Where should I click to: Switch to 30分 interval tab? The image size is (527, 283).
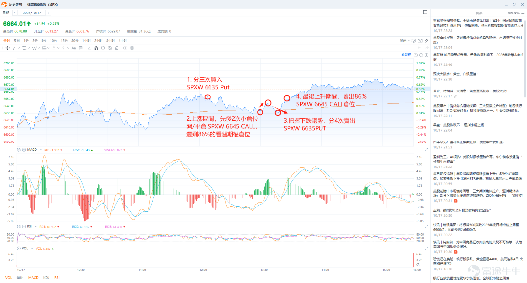point(75,41)
